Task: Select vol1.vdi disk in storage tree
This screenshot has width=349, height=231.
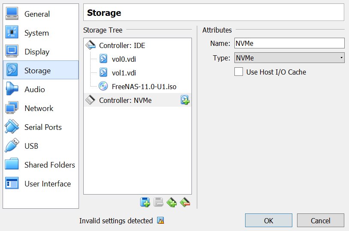Action: click(x=137, y=73)
